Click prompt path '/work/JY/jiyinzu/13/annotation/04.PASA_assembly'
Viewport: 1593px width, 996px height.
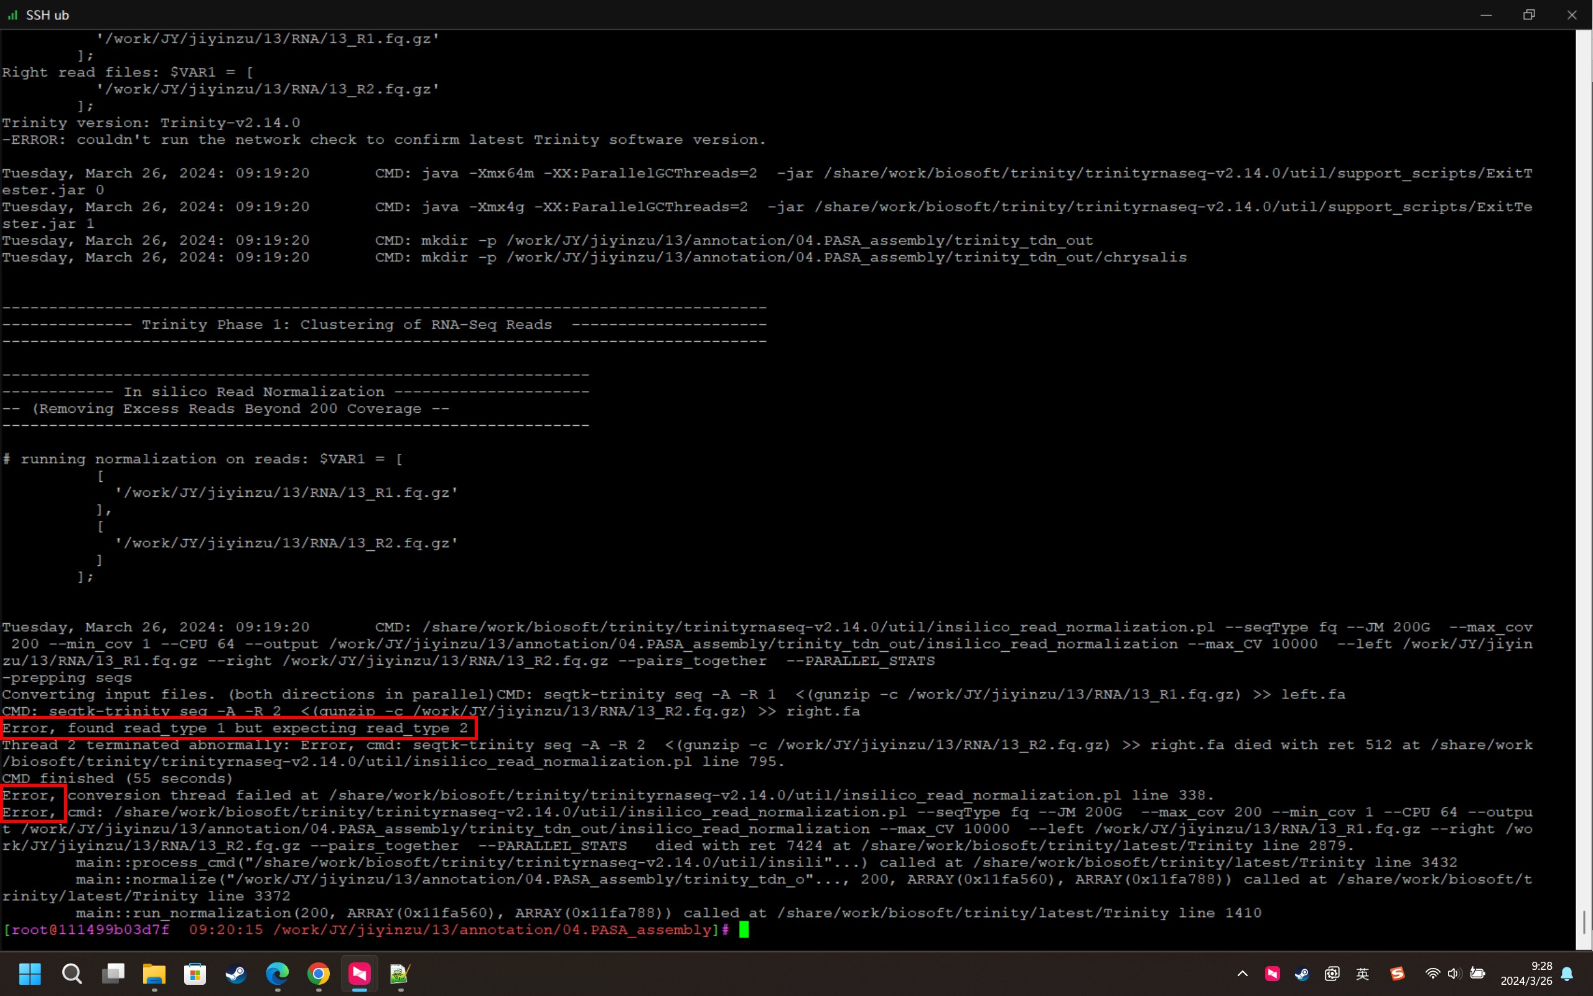[x=492, y=929]
